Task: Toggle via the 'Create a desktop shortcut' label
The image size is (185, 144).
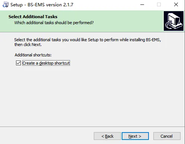Action: pyautogui.click(x=46, y=63)
